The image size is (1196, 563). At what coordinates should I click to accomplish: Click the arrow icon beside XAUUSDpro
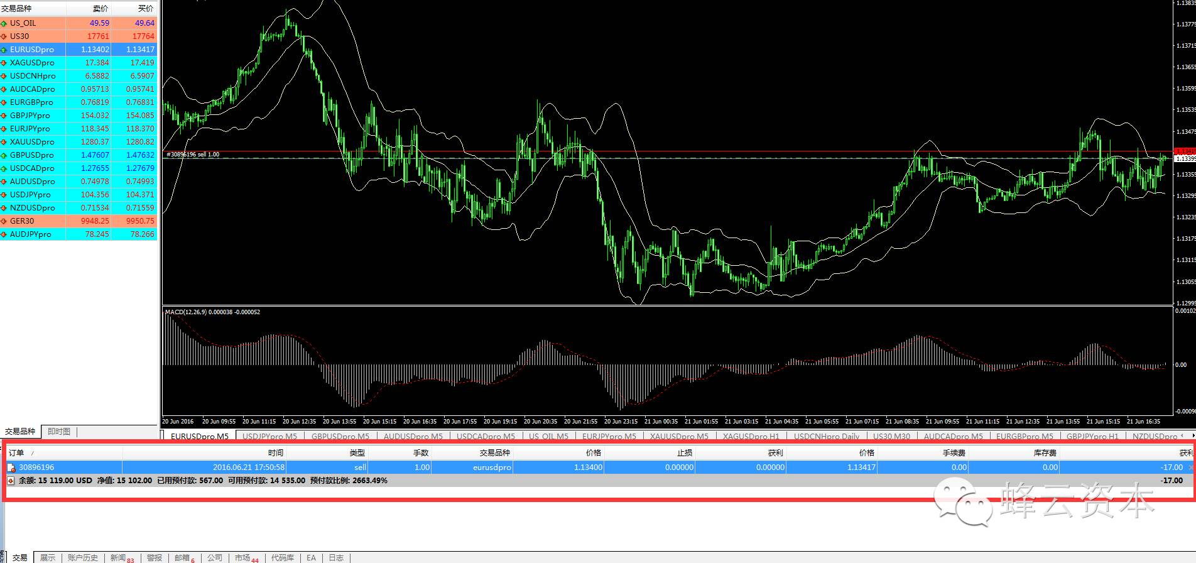4,142
